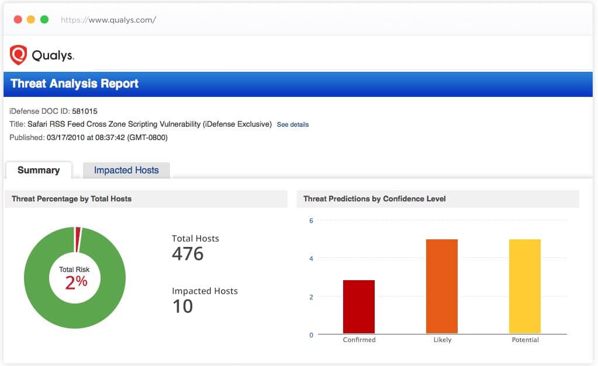Click the Qualys shield logo icon
This screenshot has width=598, height=366.
[x=18, y=55]
